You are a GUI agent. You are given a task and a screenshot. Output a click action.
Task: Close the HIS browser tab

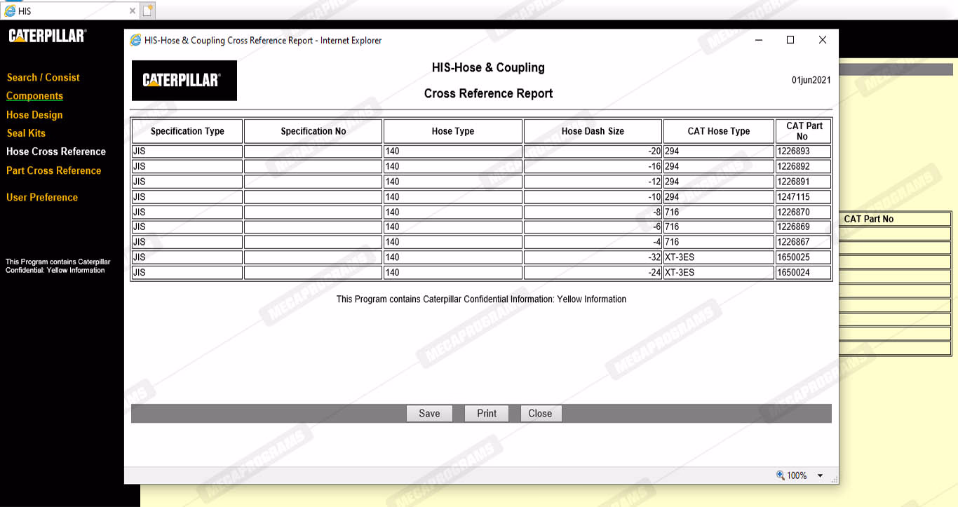(x=133, y=11)
